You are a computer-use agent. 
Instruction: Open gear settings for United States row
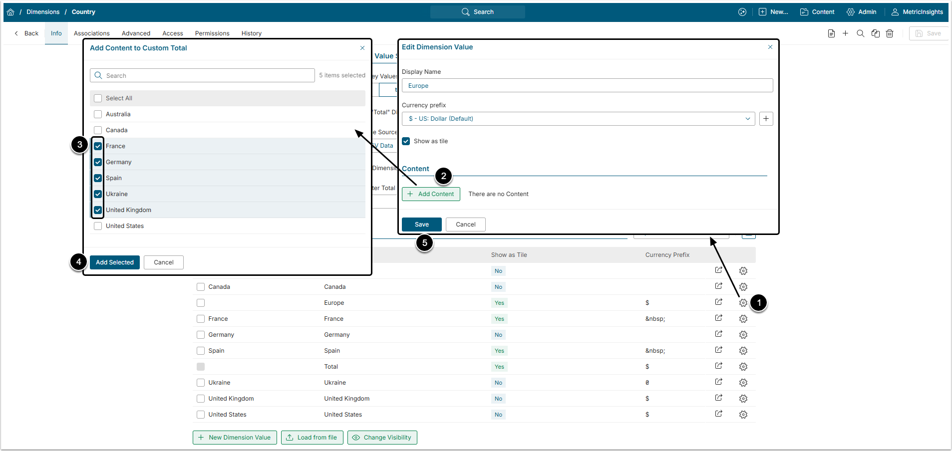743,415
